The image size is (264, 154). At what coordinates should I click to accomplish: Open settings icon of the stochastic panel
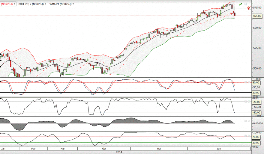tap(245, 82)
